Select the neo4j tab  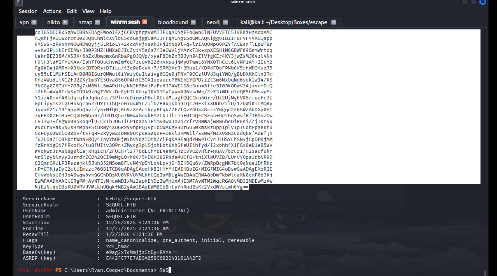(x=213, y=22)
